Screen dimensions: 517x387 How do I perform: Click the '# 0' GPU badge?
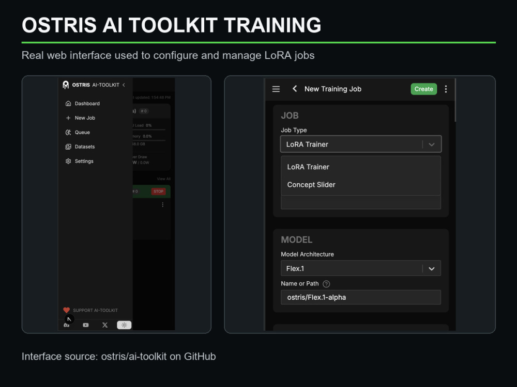(x=144, y=111)
